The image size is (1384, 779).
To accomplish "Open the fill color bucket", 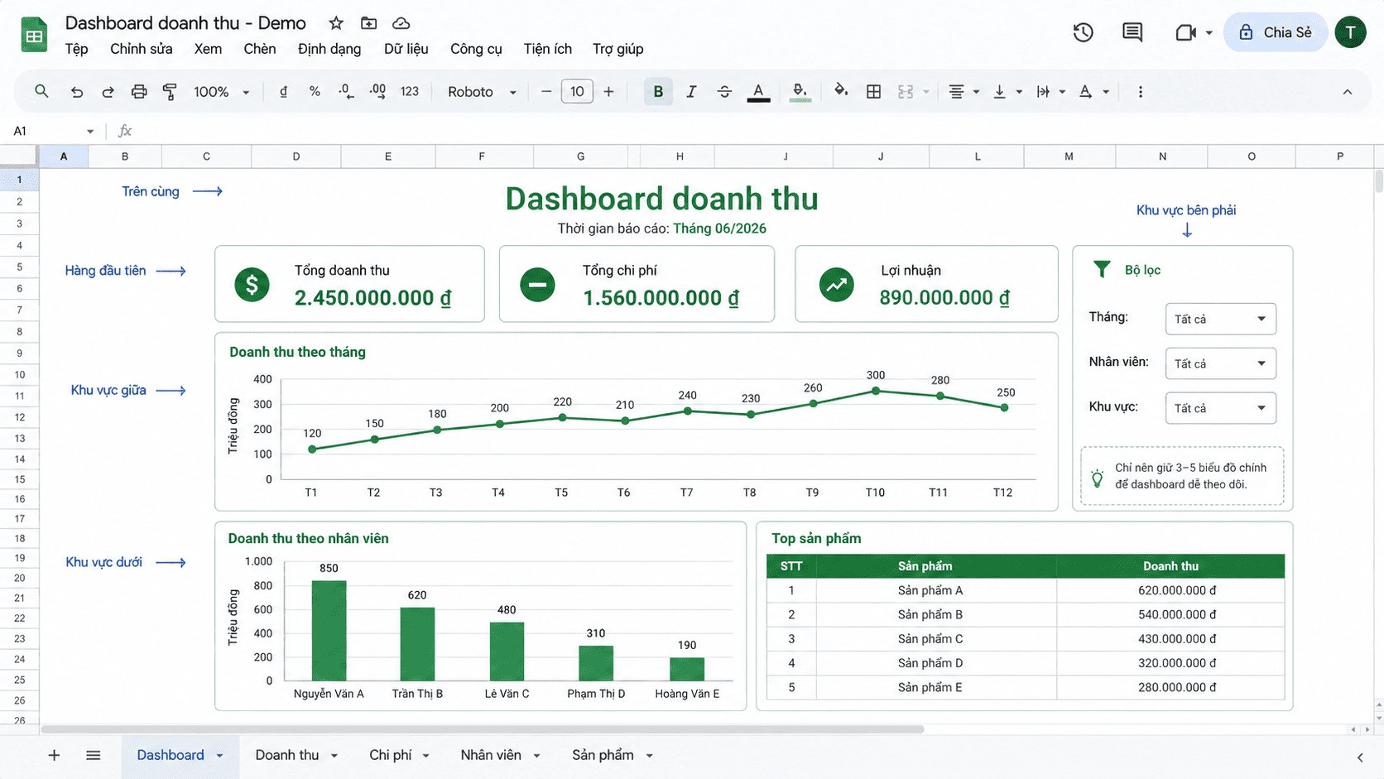I will click(x=841, y=91).
